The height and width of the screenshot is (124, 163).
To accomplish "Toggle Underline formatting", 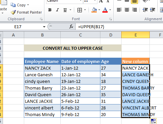I will point(65,10).
